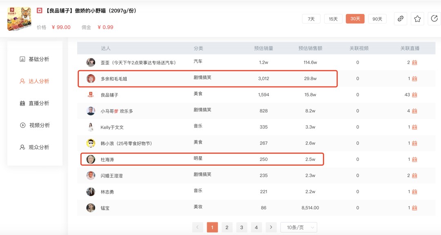Click the 关联直播 column header

pos(410,49)
